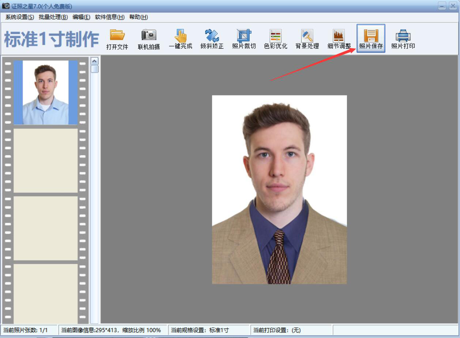Minimize the 证照之星 window
460x338 pixels.
pos(442,6)
